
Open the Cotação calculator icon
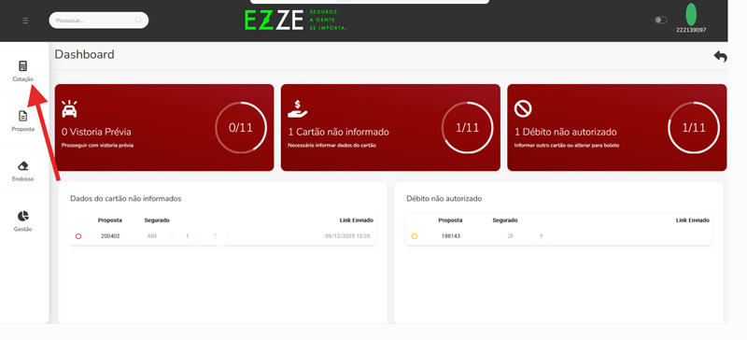pos(22,66)
